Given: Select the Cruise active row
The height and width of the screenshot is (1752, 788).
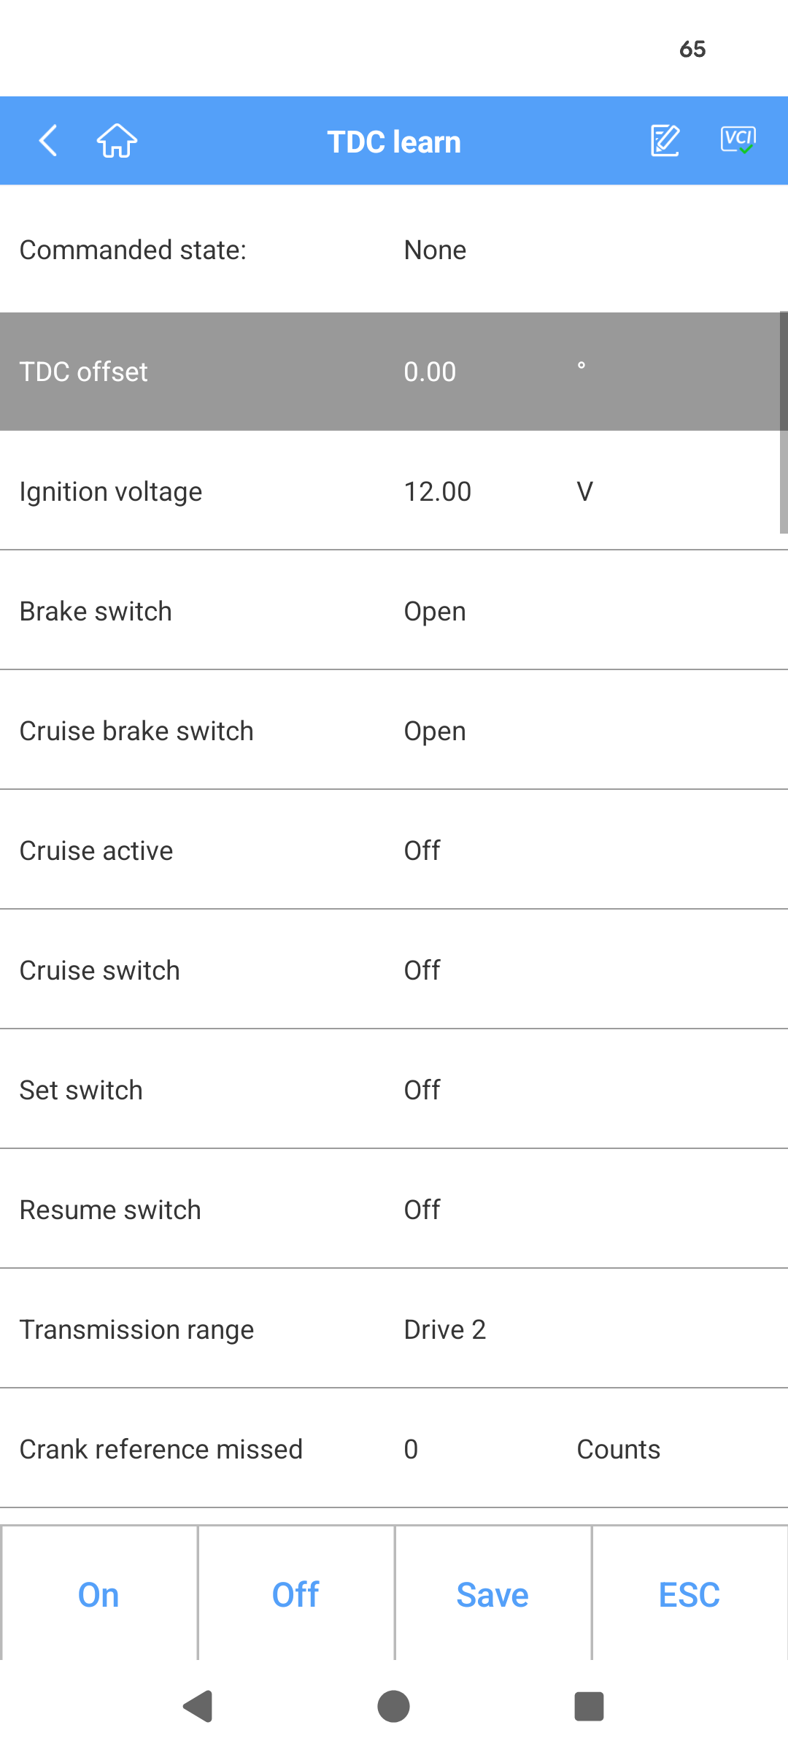Looking at the screenshot, I should pyautogui.click(x=394, y=850).
